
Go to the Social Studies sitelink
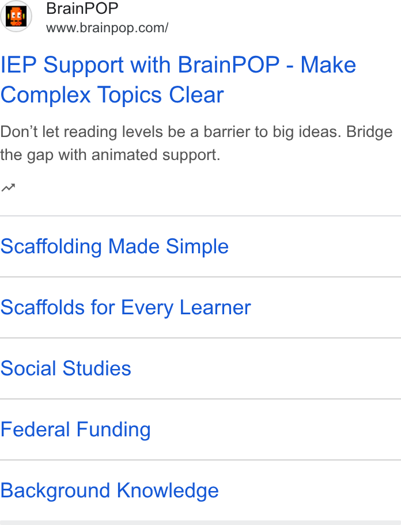tap(66, 368)
